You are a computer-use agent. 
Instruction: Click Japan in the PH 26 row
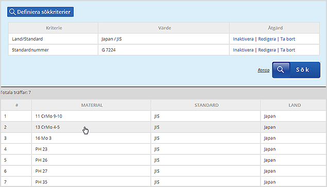pyautogui.click(x=270, y=160)
